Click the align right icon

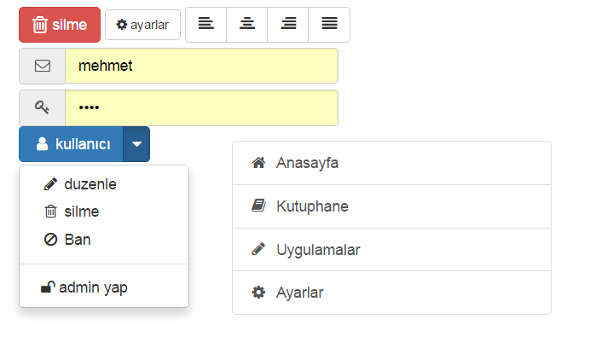tap(288, 25)
